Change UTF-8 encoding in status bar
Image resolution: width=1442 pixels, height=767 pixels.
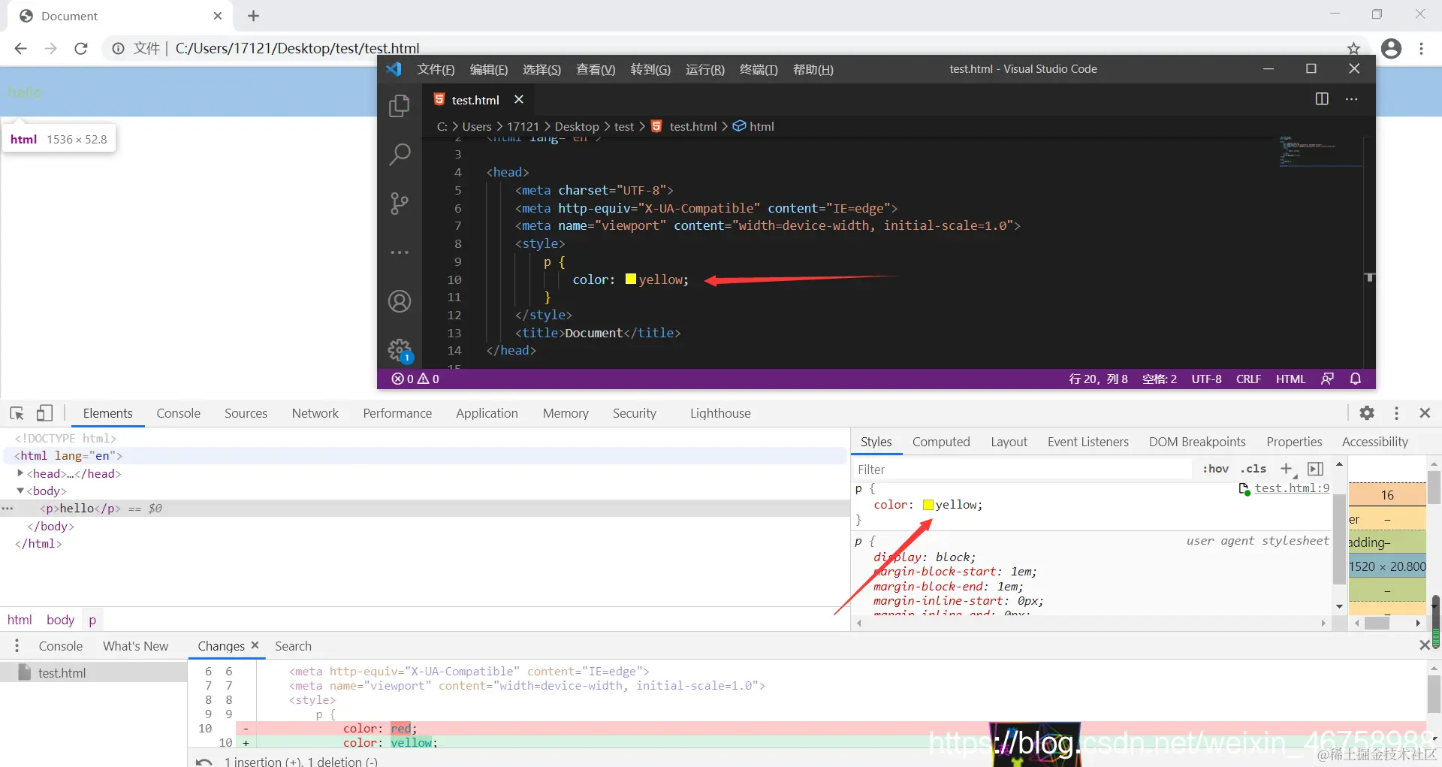tap(1206, 379)
